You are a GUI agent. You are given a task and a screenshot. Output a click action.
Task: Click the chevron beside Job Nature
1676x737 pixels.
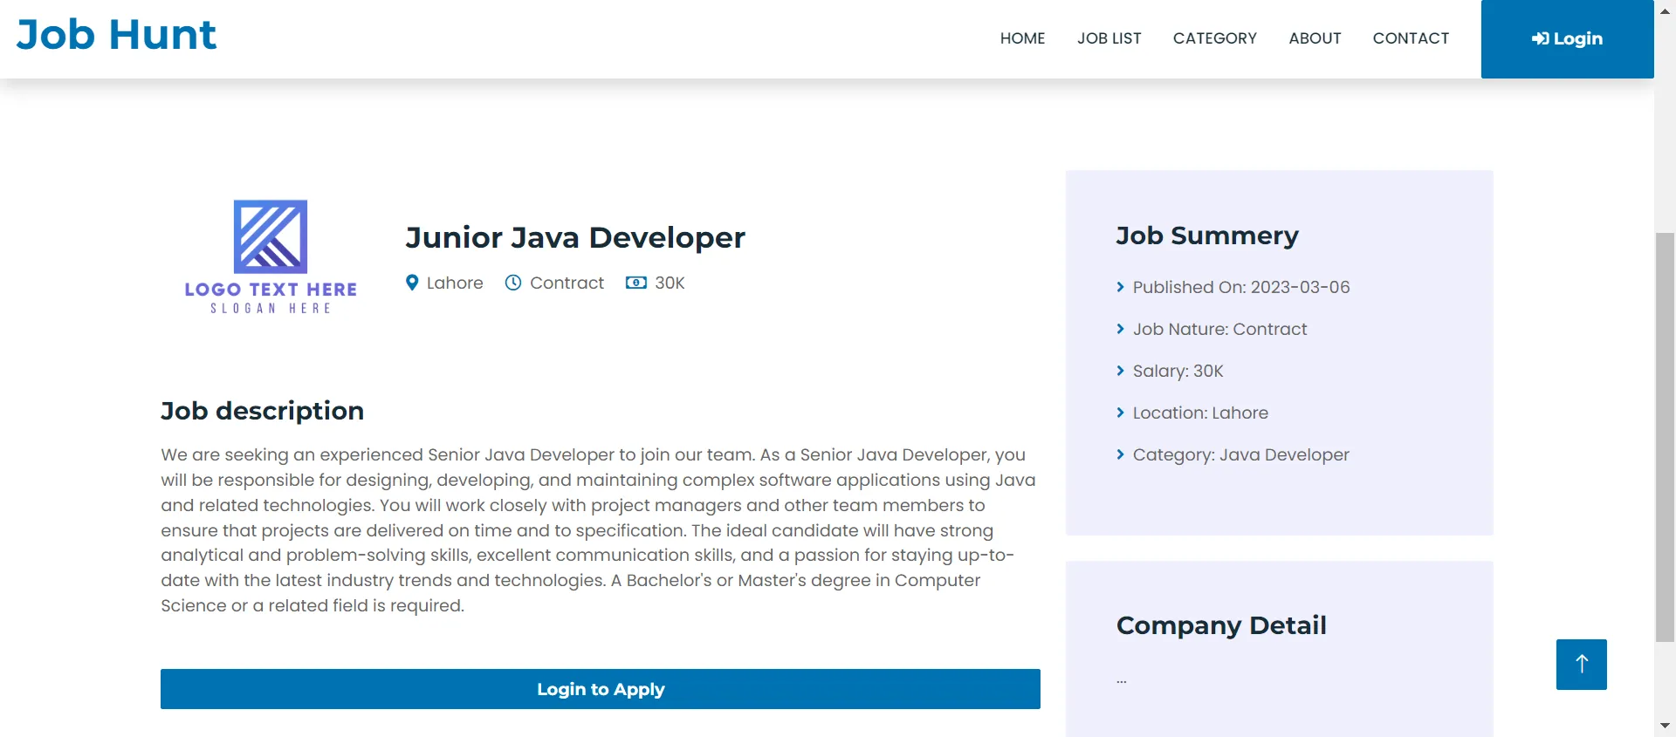[x=1121, y=329]
